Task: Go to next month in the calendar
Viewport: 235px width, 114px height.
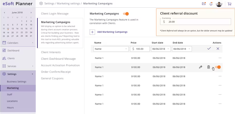Action: pos(31,12)
